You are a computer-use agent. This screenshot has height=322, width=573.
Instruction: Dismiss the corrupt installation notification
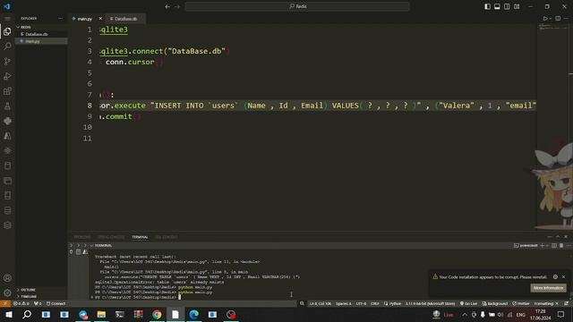[563, 277]
